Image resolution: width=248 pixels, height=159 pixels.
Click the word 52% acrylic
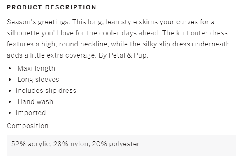point(31,144)
